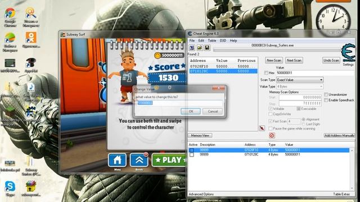The width and height of the screenshot is (360, 202).
Task: Click the red arrow add-to-list icon
Action: [x=262, y=128]
